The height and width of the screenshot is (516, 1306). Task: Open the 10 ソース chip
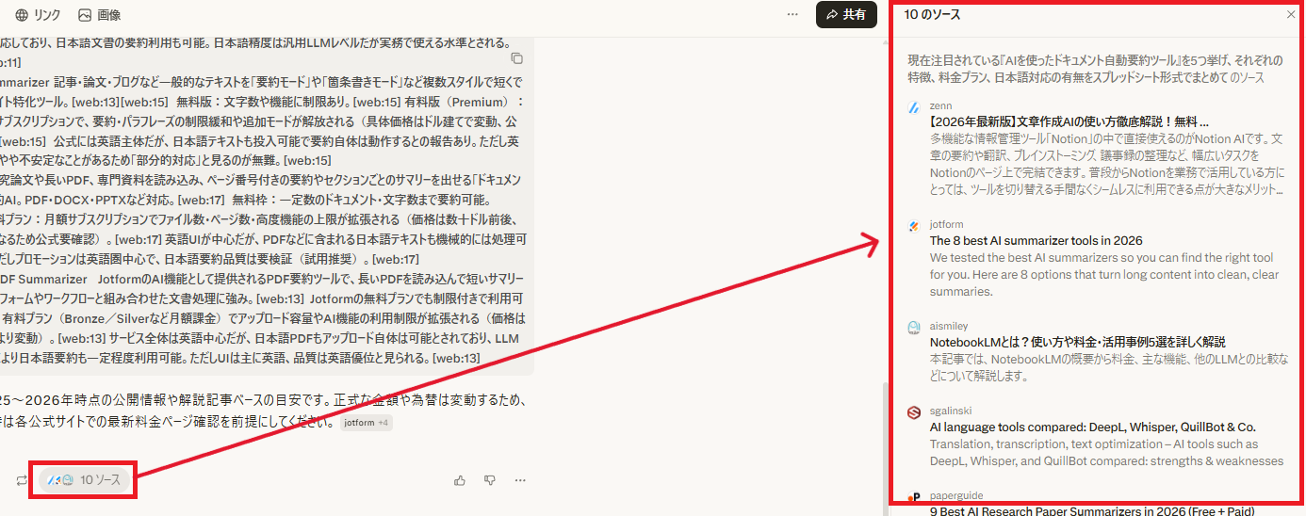(x=84, y=480)
